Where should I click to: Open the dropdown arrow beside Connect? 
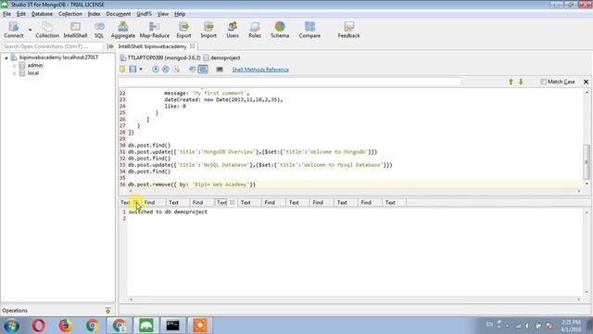(x=30, y=30)
